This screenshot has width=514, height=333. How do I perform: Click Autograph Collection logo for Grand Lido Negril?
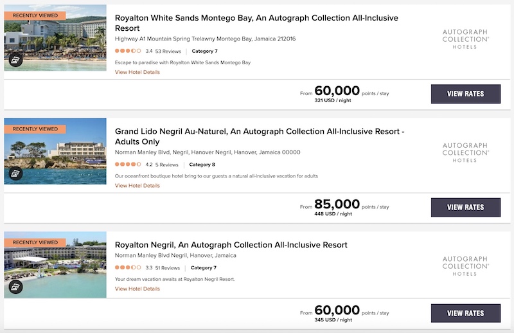pos(465,152)
